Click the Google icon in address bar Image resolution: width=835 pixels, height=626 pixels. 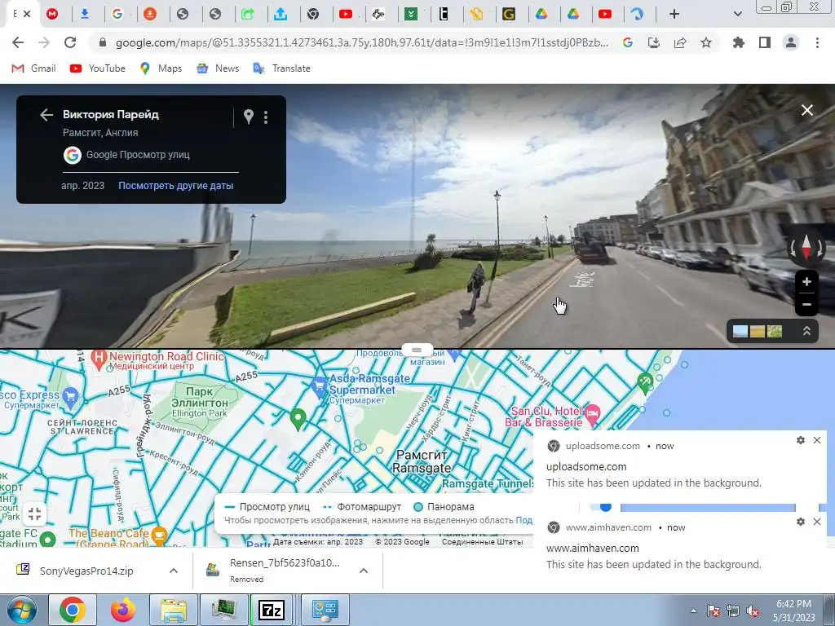pos(628,42)
